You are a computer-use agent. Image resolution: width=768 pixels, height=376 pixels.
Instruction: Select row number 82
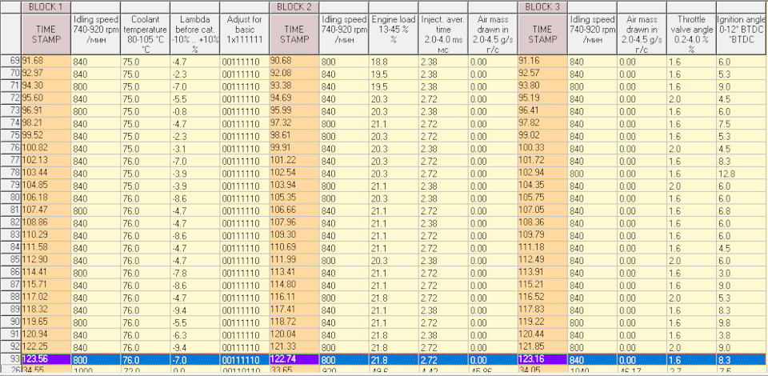(10, 222)
